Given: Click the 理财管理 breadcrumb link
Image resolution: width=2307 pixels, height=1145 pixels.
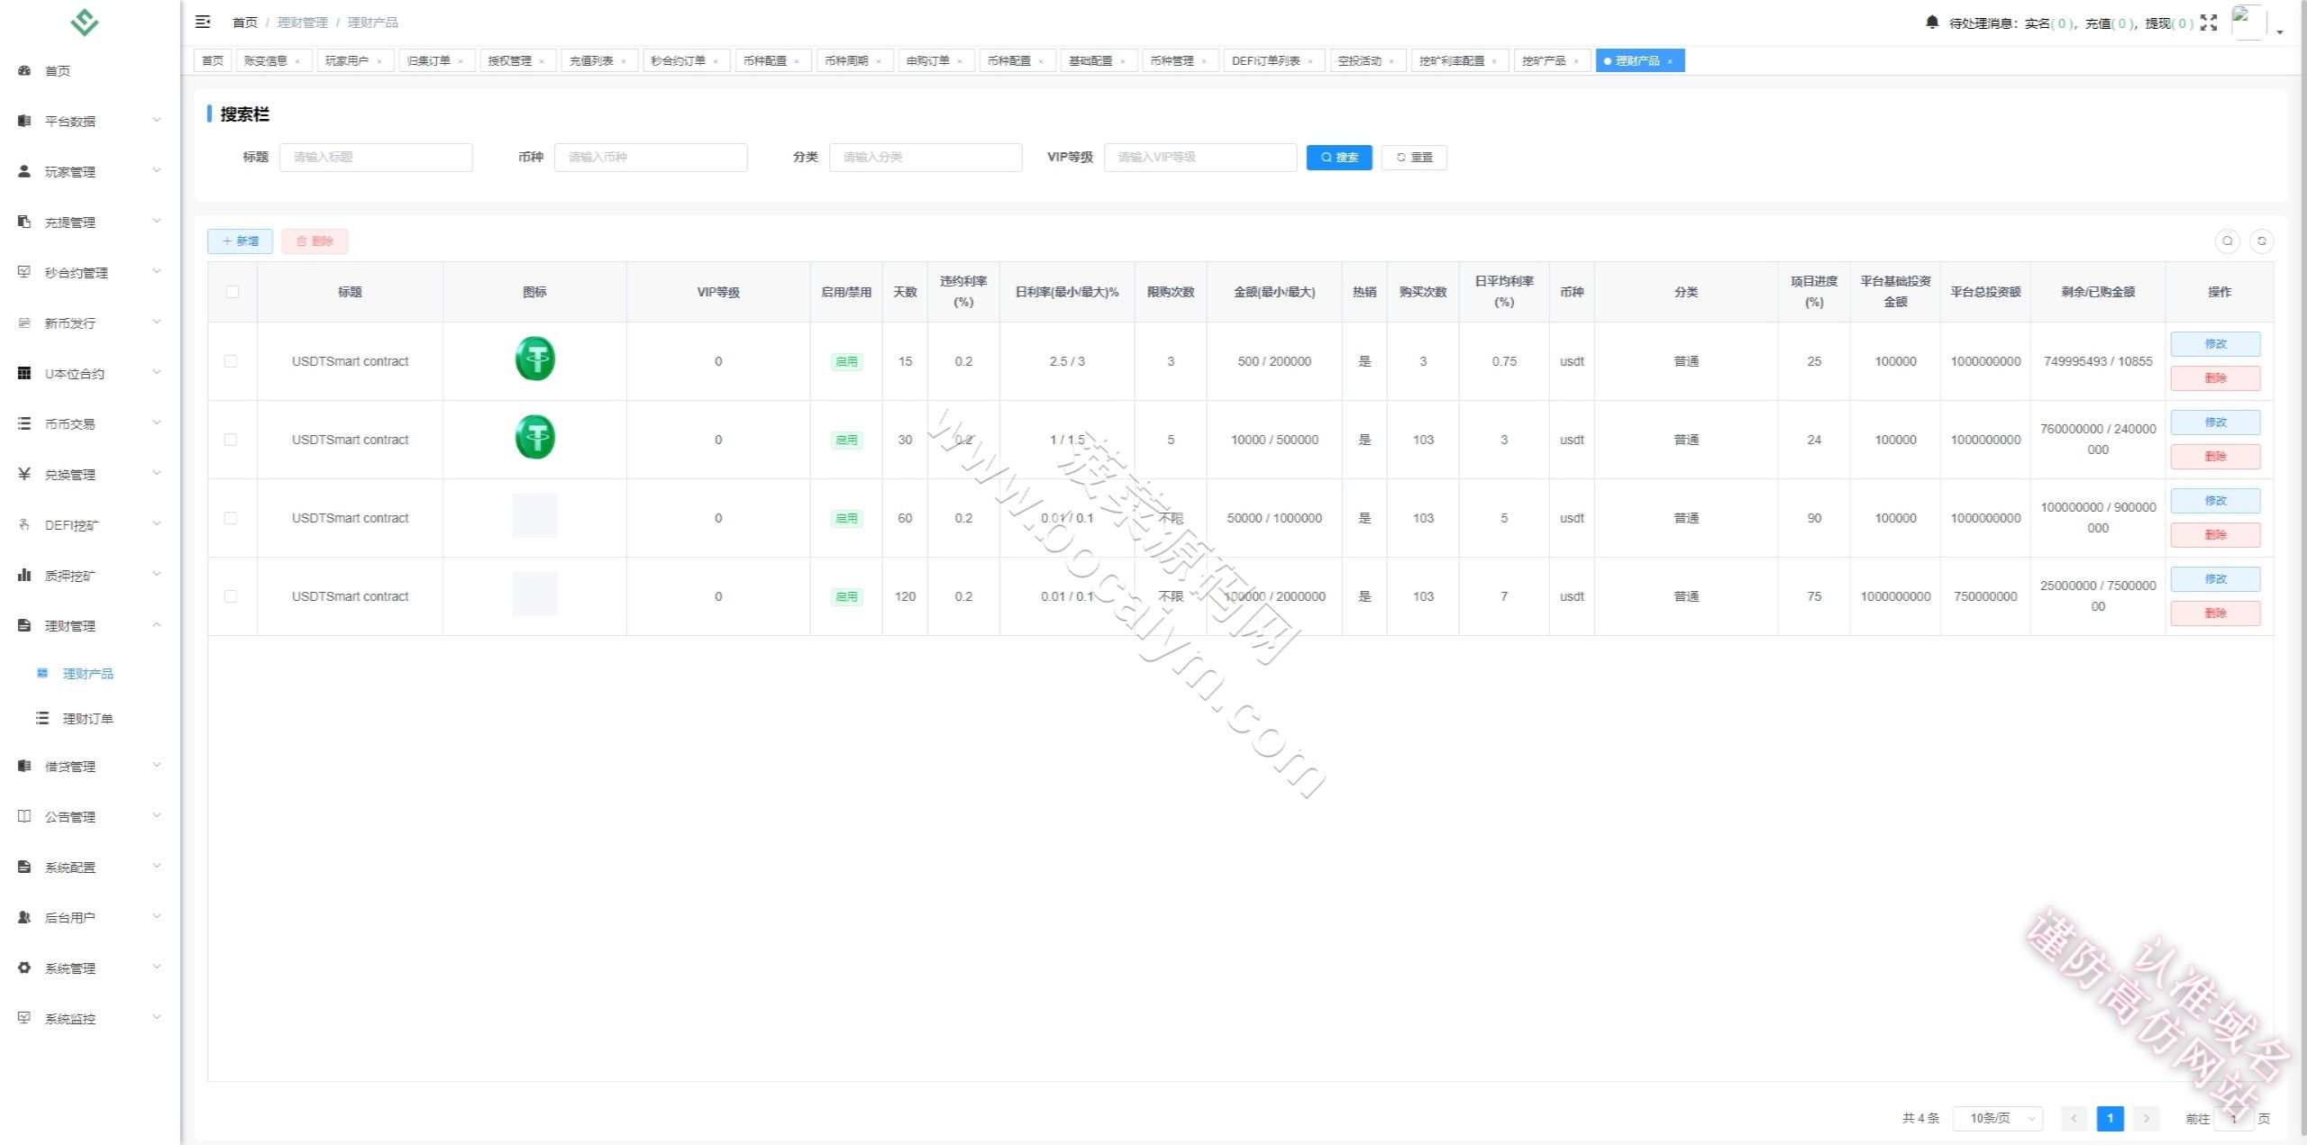Looking at the screenshot, I should click(x=303, y=23).
